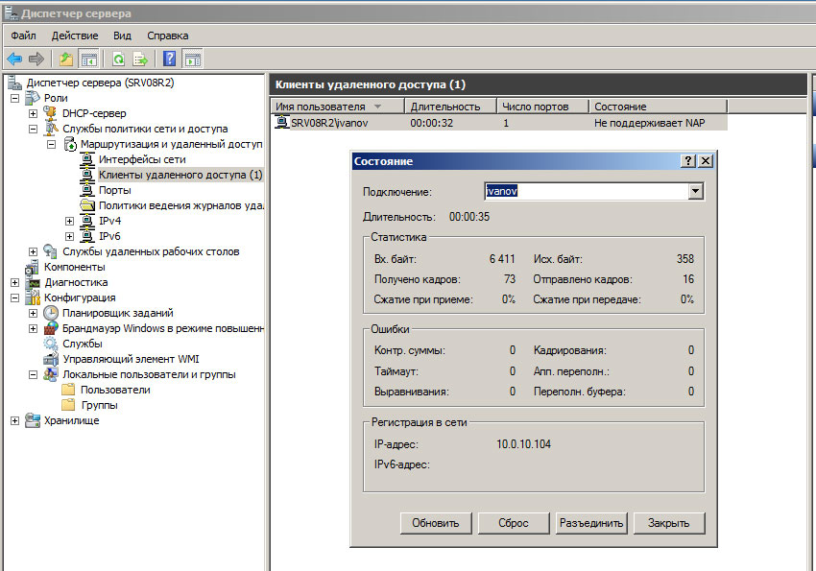The width and height of the screenshot is (816, 571).
Task: Toggle the action pane toolbar icon
Action: click(x=192, y=59)
